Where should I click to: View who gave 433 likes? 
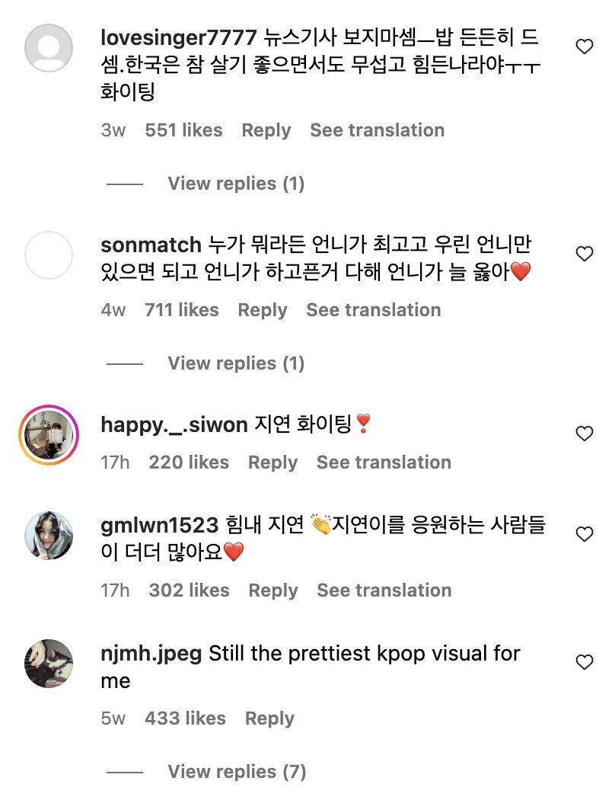(185, 718)
